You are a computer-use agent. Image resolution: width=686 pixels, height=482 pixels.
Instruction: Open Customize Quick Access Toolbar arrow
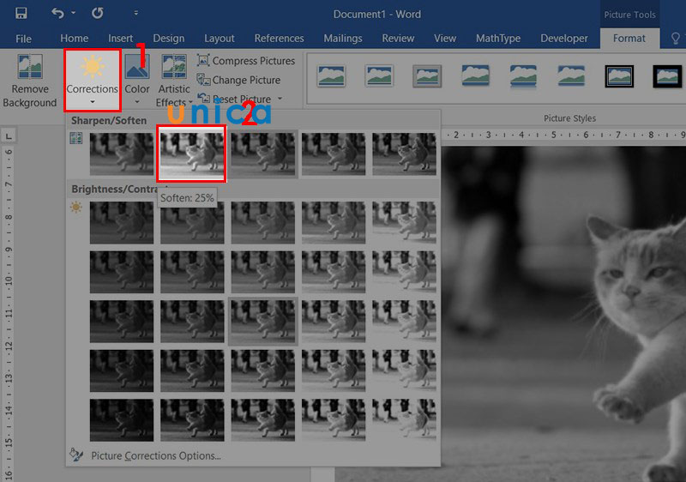(x=136, y=14)
